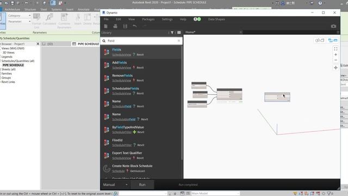Click the node under the cursor on canvas
The image size is (348, 196).
(x=277, y=97)
